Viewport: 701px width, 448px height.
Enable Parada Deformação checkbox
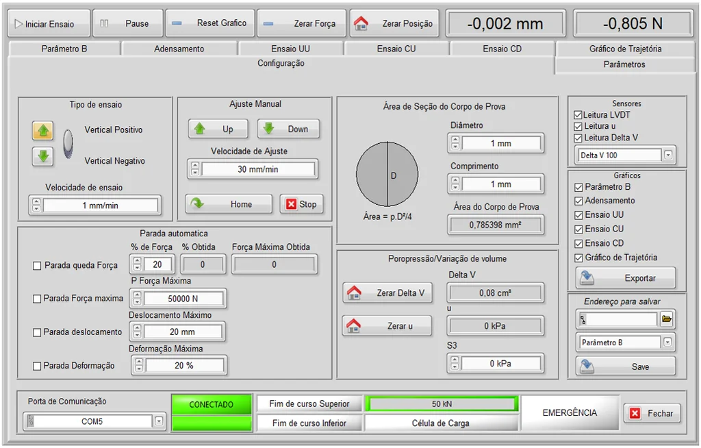(37, 366)
